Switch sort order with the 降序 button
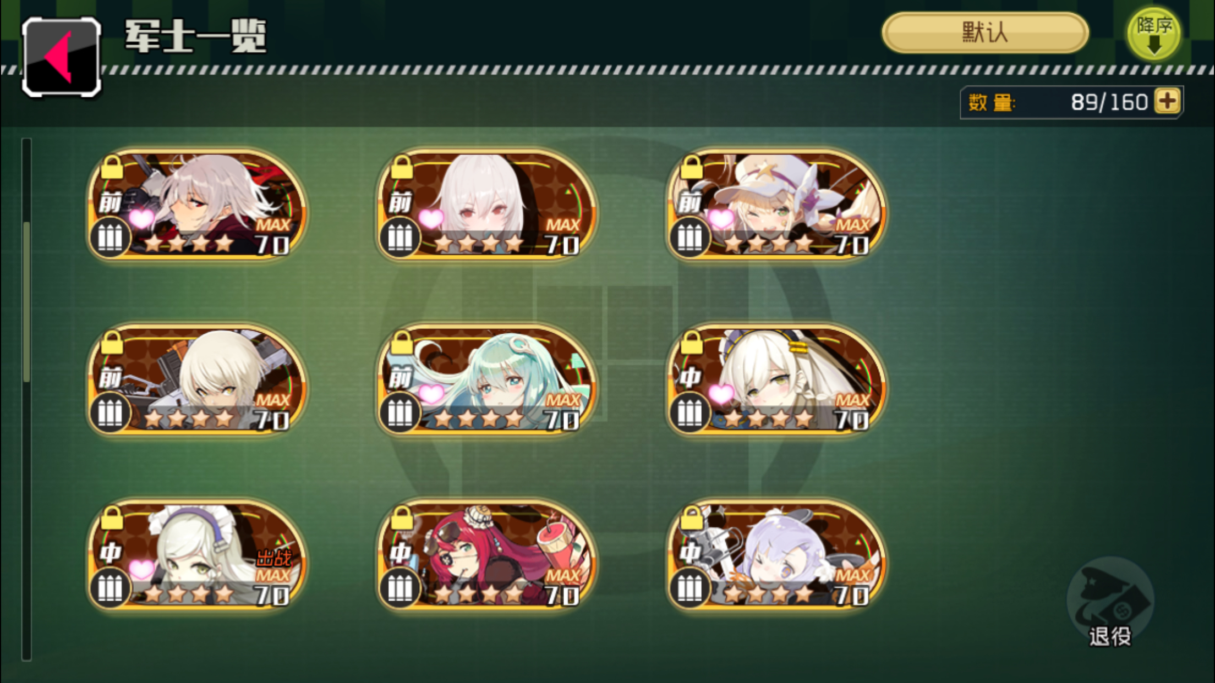The height and width of the screenshot is (683, 1215). (x=1154, y=34)
